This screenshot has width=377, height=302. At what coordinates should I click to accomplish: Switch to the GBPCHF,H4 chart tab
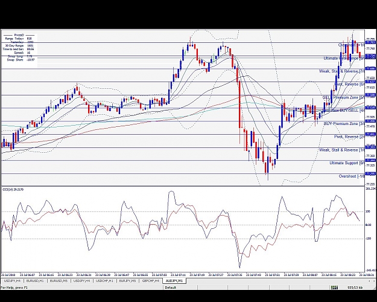pyautogui.click(x=151, y=281)
